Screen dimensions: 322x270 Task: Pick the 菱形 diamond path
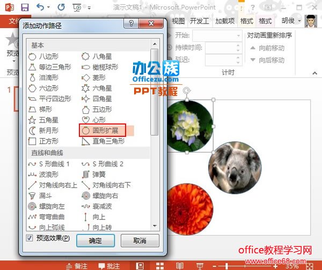pos(93,78)
